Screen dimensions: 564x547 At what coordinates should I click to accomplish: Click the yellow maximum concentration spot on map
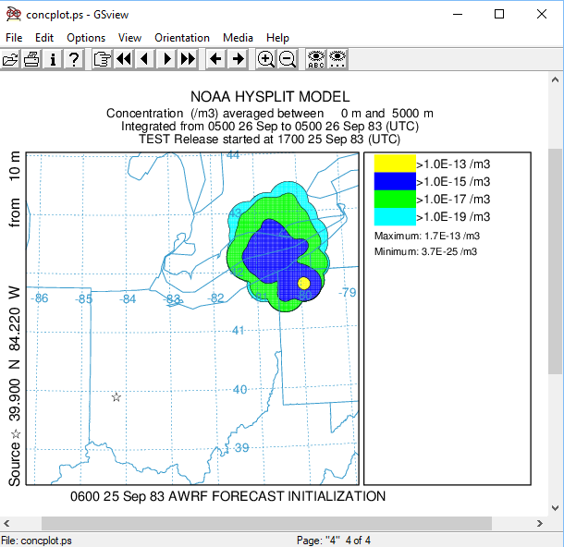(304, 284)
